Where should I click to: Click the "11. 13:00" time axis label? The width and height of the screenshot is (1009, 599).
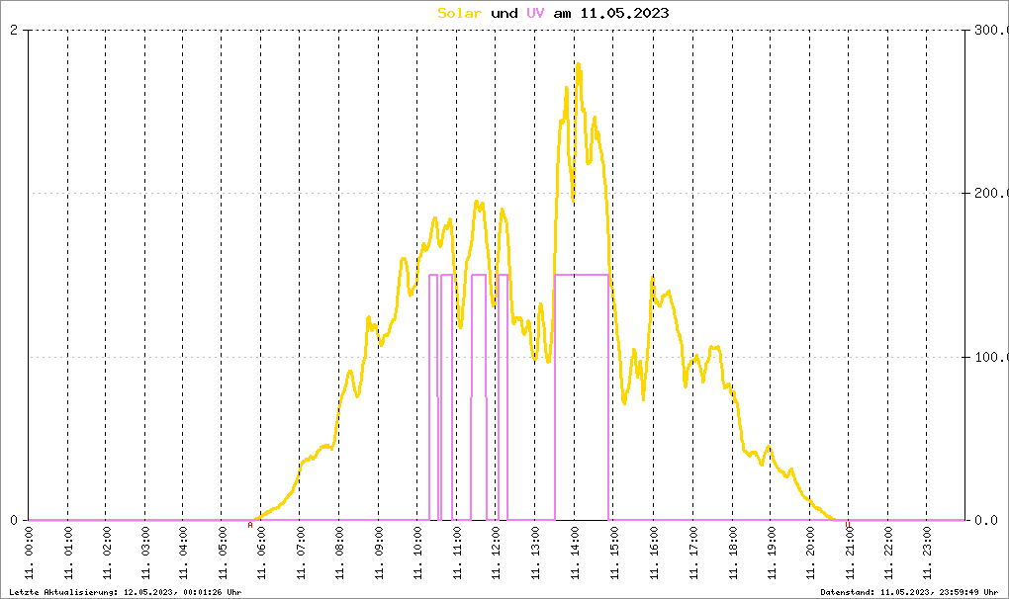[x=535, y=553]
